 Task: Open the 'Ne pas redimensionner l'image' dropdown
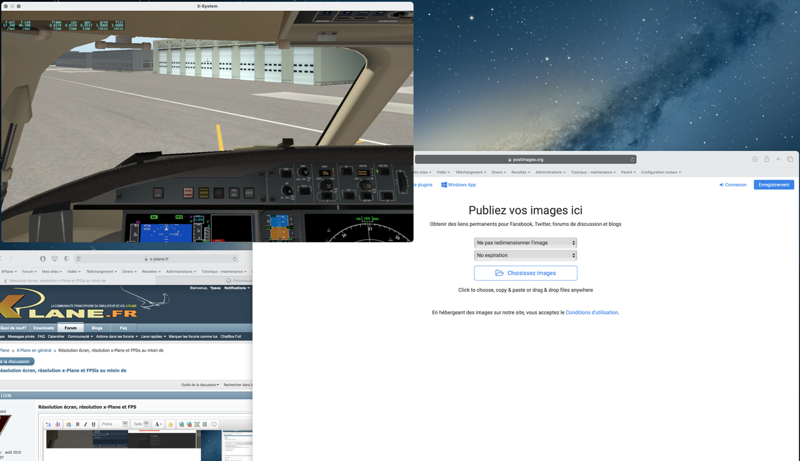tap(526, 243)
